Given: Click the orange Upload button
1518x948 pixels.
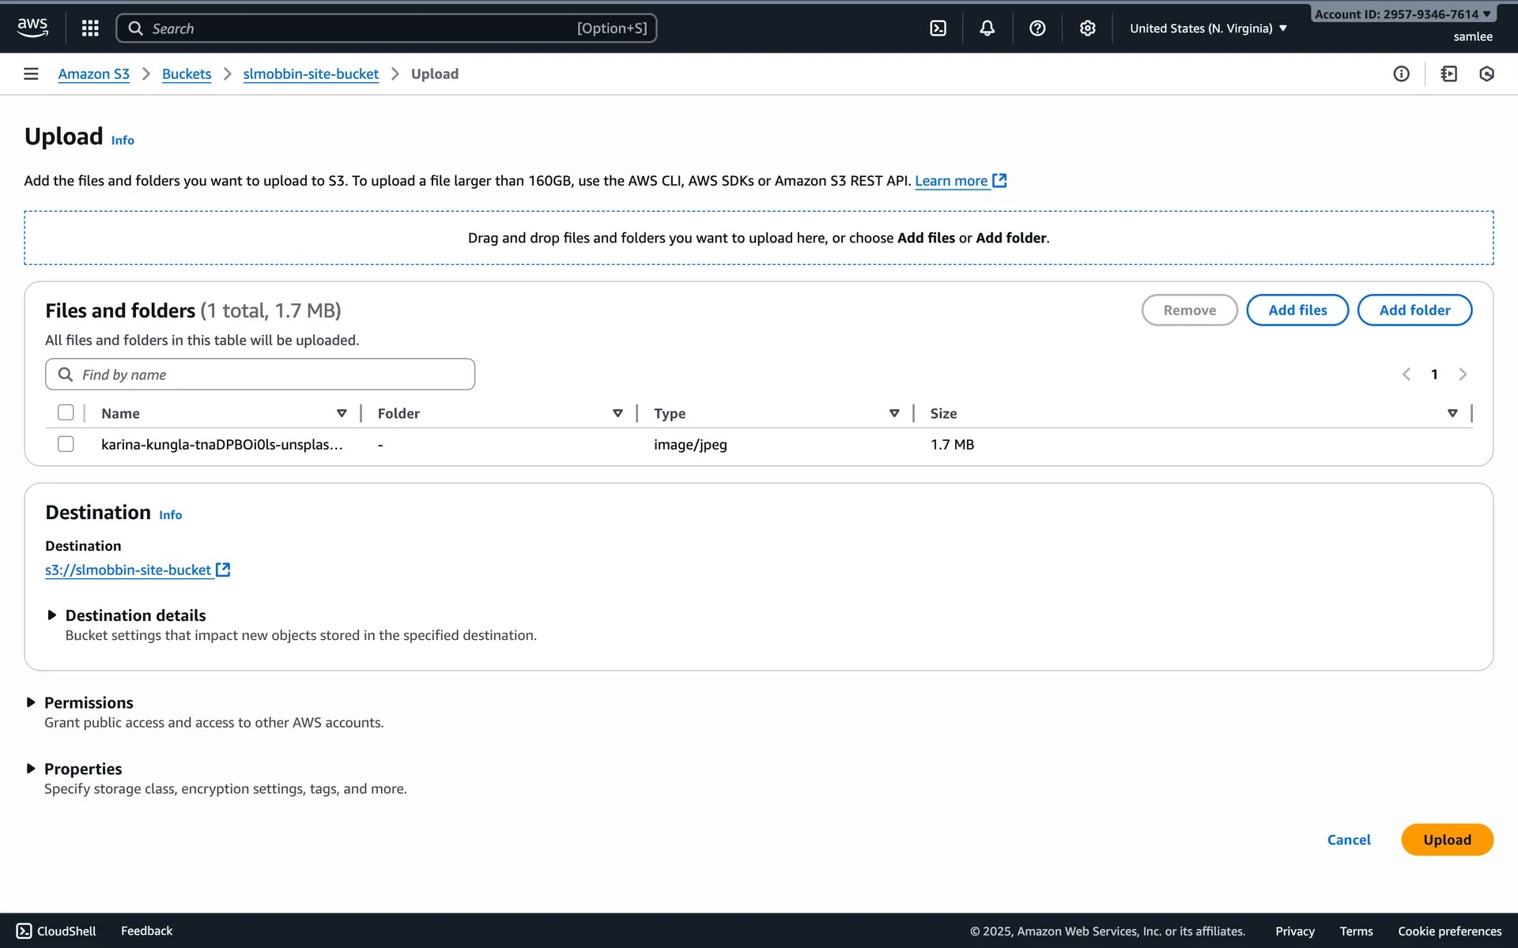Looking at the screenshot, I should click(1446, 840).
